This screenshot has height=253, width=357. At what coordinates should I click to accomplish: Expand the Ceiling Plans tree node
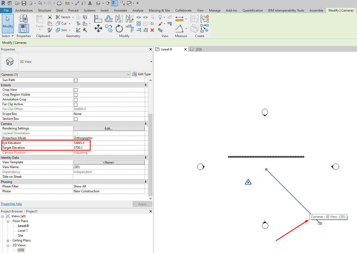(8, 240)
